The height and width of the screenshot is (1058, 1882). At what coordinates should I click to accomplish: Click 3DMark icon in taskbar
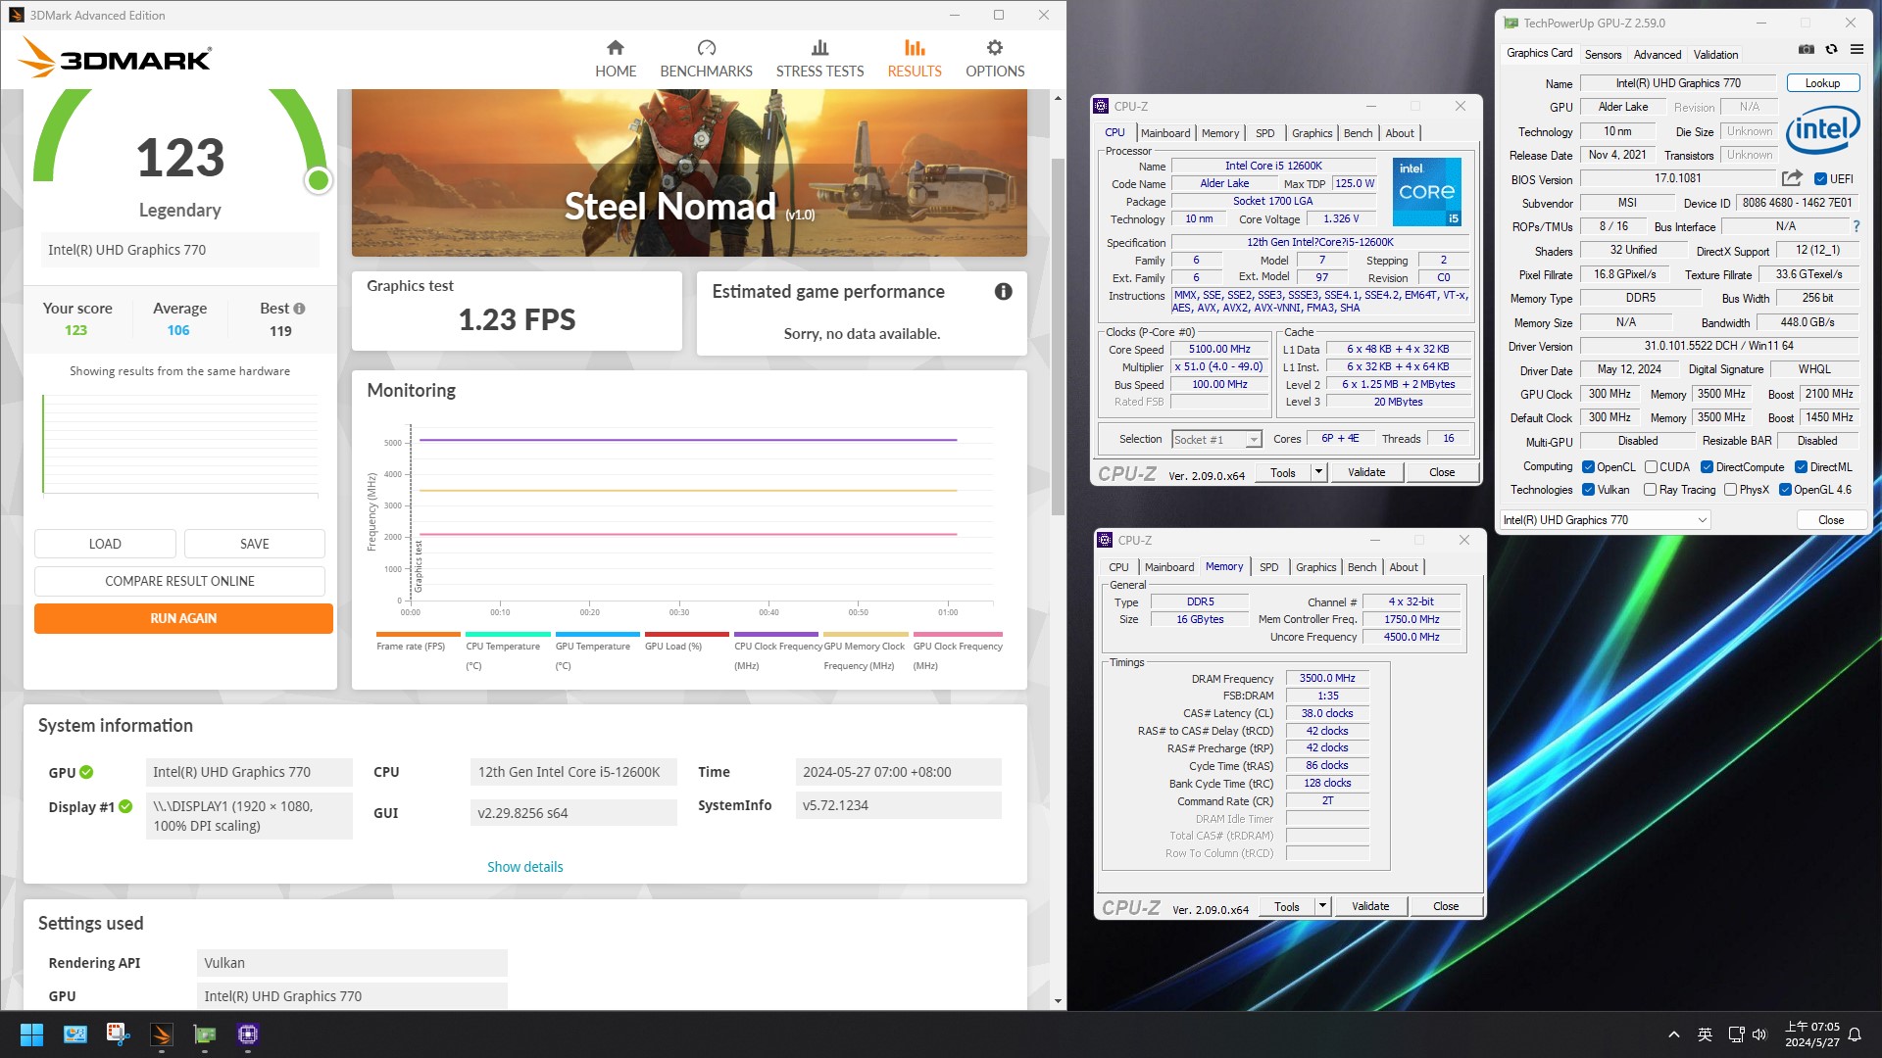(x=162, y=1034)
